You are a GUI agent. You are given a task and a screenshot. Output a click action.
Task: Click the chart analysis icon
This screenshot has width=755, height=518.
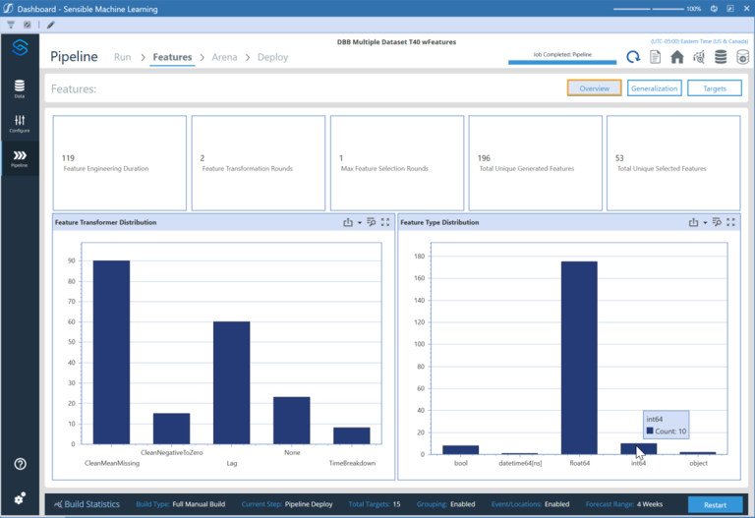pyautogui.click(x=699, y=57)
